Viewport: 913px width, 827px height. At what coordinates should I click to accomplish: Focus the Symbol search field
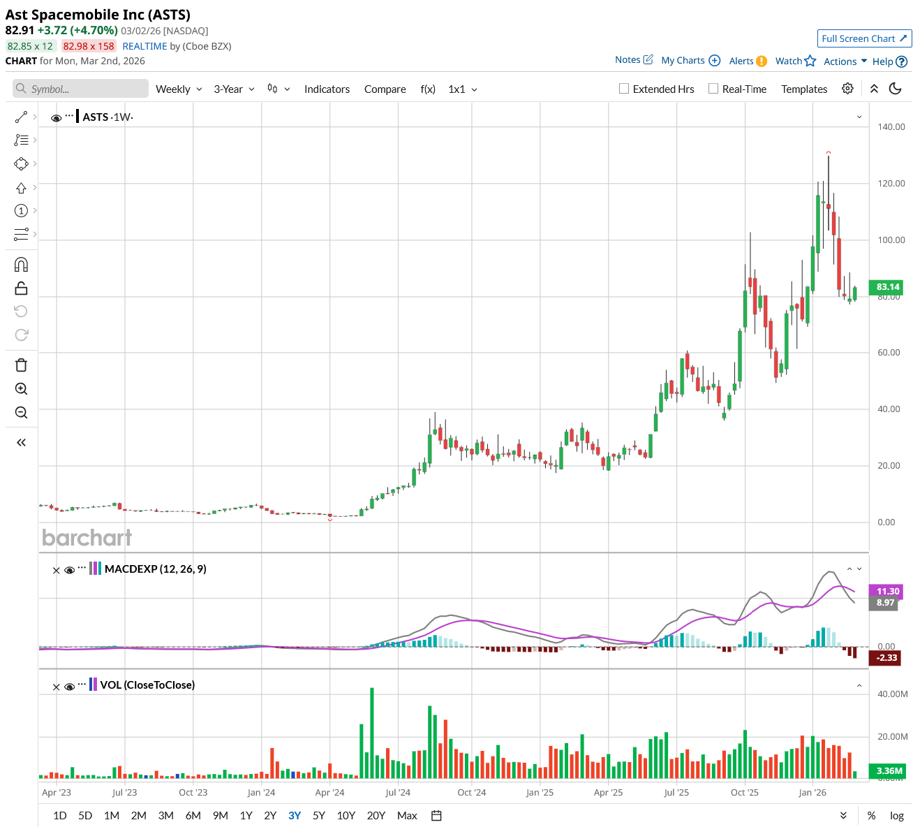pyautogui.click(x=81, y=89)
